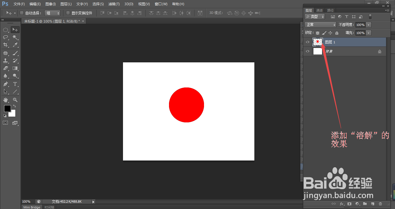The width and height of the screenshot is (395, 209).
Task: Select the Zoom magnifier tool
Action: pos(15,100)
